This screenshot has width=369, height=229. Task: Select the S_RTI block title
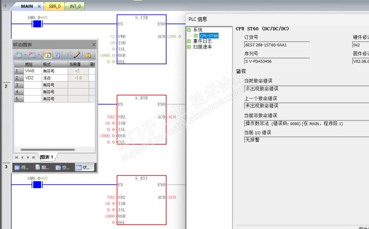(x=141, y=179)
